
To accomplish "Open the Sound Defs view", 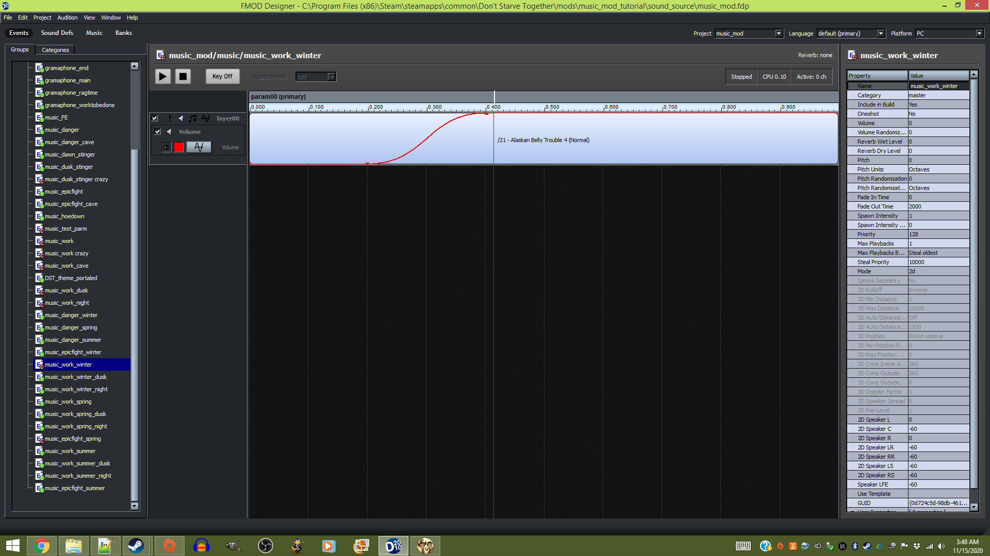I will (x=57, y=32).
